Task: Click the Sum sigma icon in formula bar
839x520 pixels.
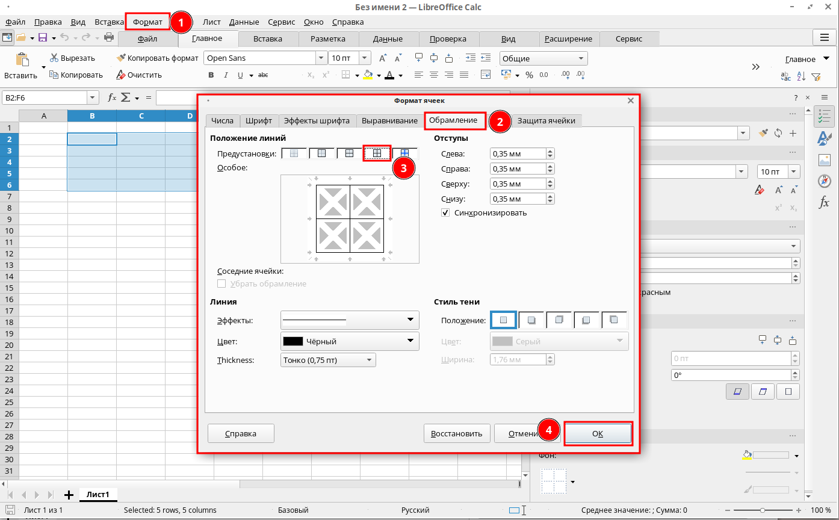Action: 126,97
